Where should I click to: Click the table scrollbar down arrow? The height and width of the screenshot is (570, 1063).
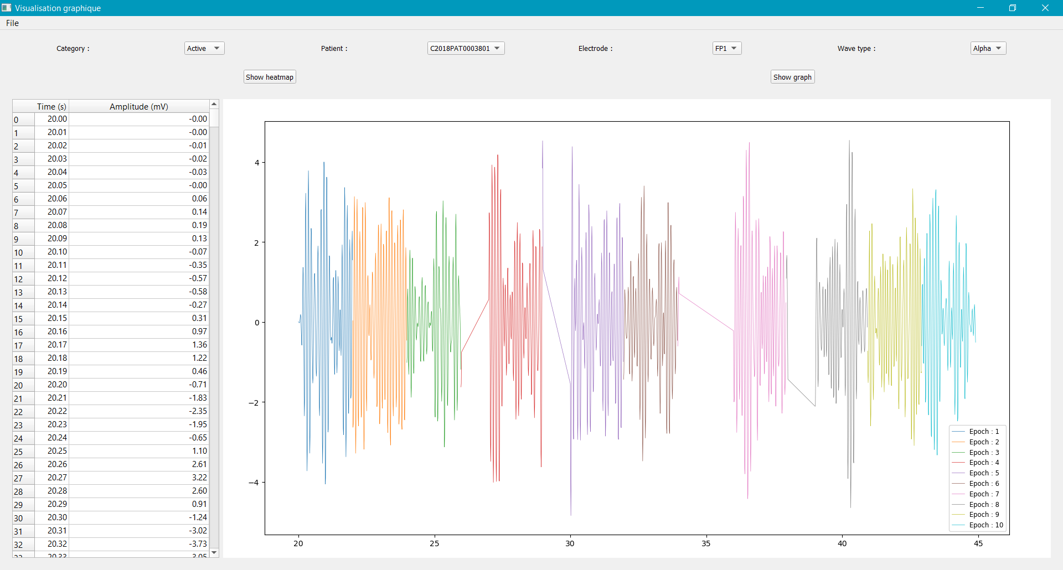tap(214, 553)
